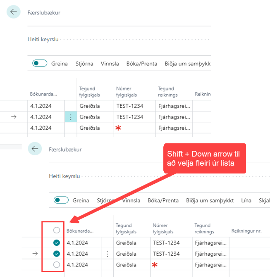Open the Bóka/Prenta menu in the lower action bar
270x278 pixels.
[163, 200]
